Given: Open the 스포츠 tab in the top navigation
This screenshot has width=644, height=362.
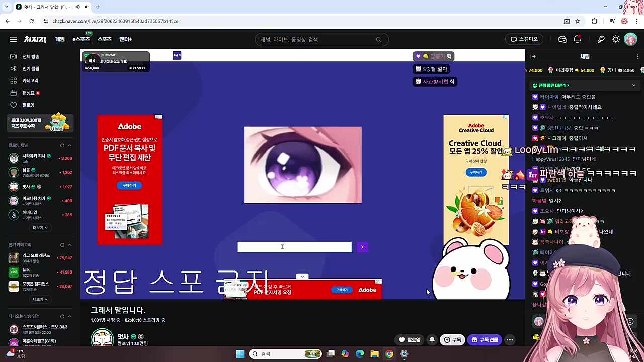Looking at the screenshot, I should tap(105, 39).
